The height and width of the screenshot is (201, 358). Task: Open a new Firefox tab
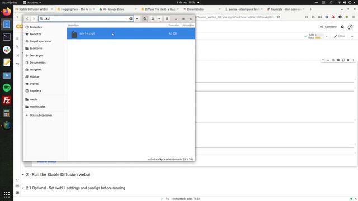310,9
